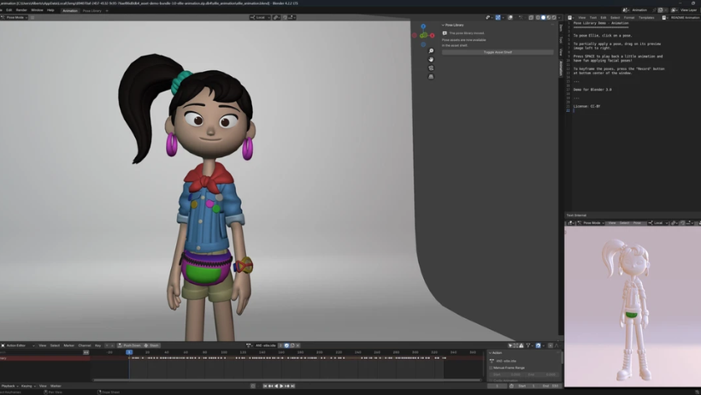The width and height of the screenshot is (701, 395).
Task: Click the Stash button in Action Editor
Action: point(152,345)
